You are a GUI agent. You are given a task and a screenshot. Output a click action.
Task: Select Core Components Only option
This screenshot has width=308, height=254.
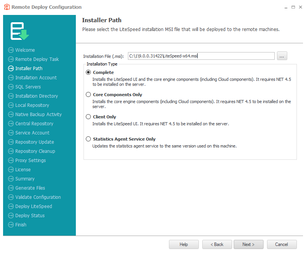[88, 95]
